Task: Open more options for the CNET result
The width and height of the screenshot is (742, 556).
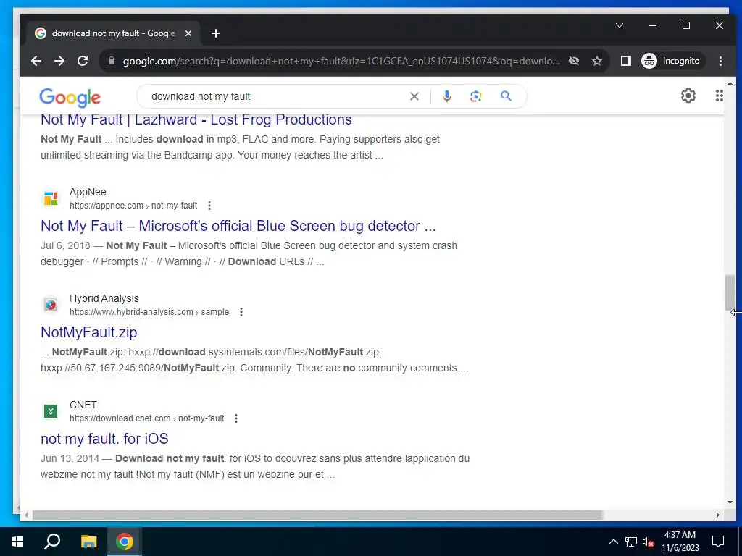Action: (x=236, y=418)
